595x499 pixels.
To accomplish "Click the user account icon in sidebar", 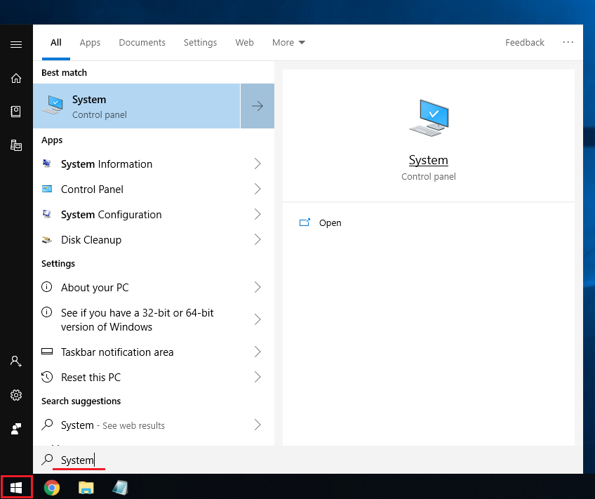I will click(x=15, y=361).
